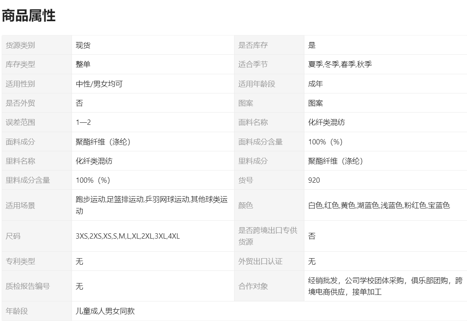Viewport: 467px width, 321px height.
Task: Select the 面料名称 value 化纤类混纺
Action: coord(326,122)
